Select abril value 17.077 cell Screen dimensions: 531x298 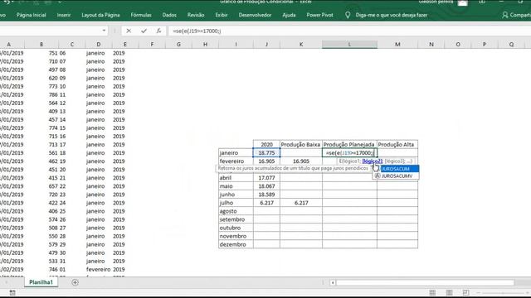tap(266, 178)
